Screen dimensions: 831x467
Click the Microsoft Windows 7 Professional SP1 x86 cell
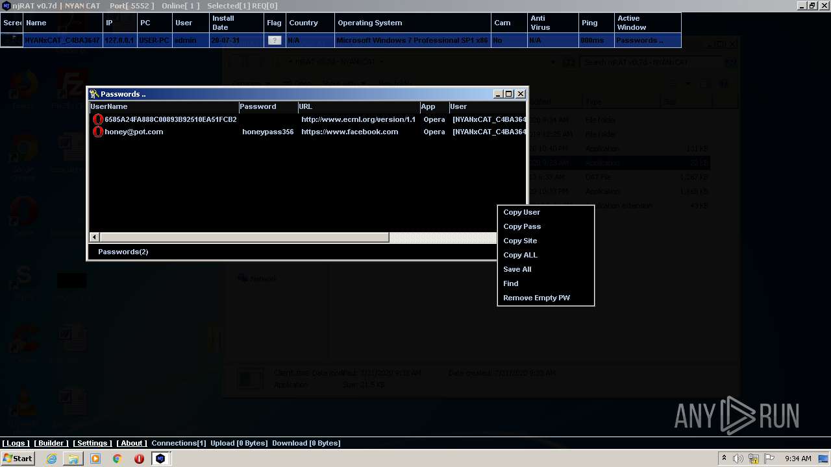click(412, 40)
